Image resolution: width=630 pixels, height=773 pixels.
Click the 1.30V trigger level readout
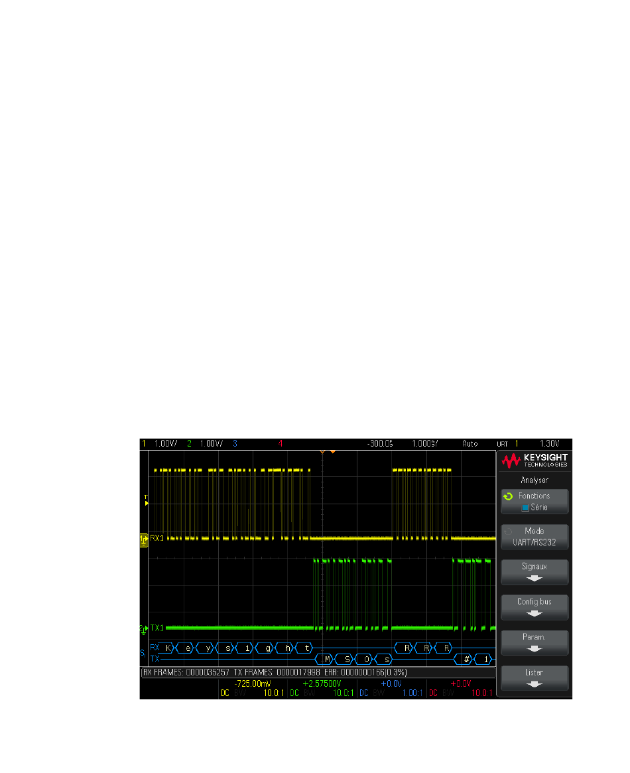[x=549, y=443]
